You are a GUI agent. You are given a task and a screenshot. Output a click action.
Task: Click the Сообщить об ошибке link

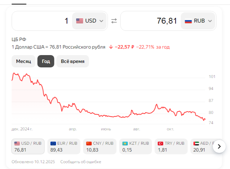(x=80, y=162)
